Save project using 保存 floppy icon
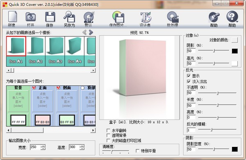Image resolution: width=246 pixels, height=160 pixels. click(50, 19)
